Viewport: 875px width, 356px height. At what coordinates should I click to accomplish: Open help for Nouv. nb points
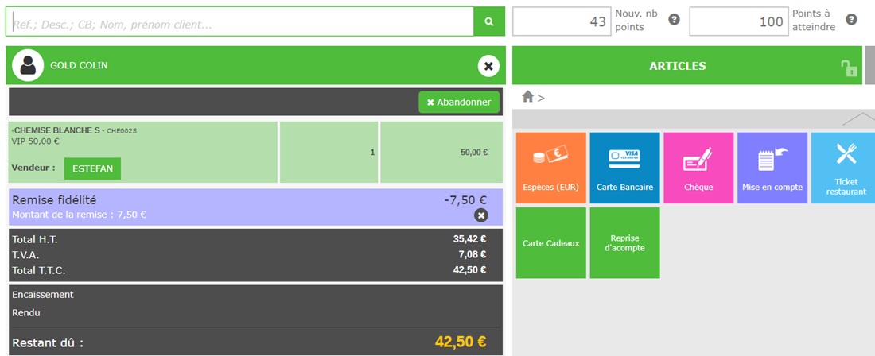[674, 20]
